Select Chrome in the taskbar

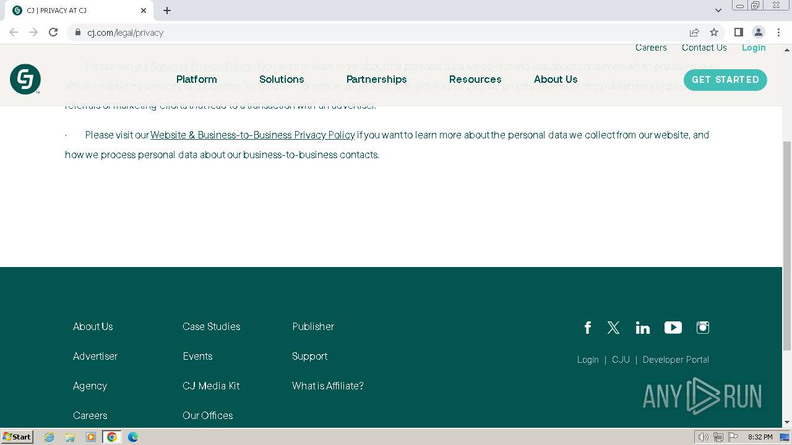pyautogui.click(x=112, y=437)
